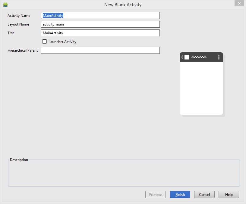
Task: Click the three-dot overflow menu in preview
Action: (x=219, y=57)
